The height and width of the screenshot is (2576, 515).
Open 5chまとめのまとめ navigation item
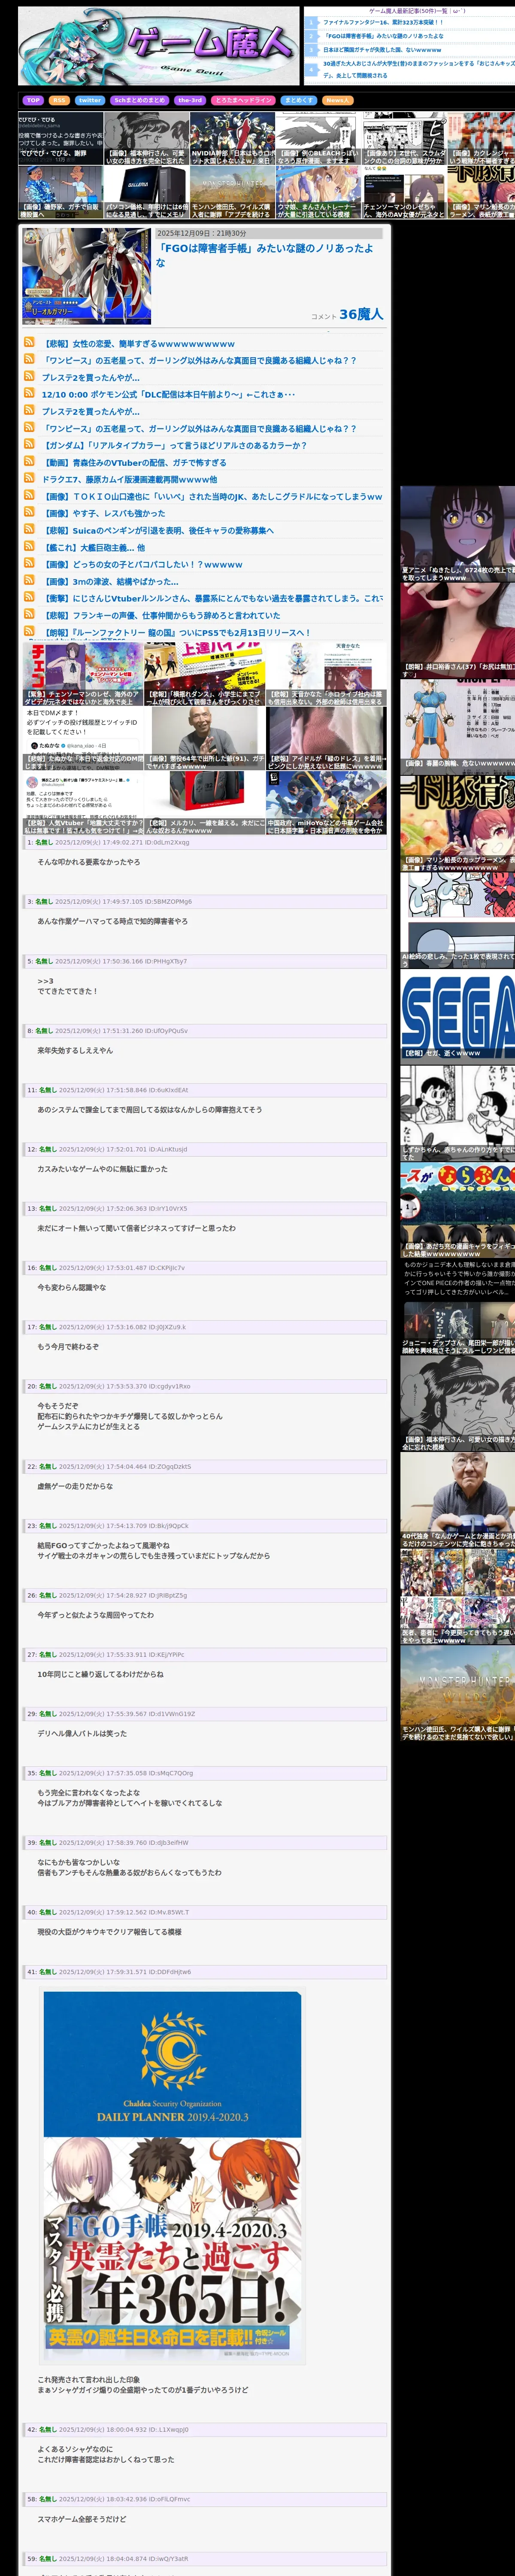(140, 100)
